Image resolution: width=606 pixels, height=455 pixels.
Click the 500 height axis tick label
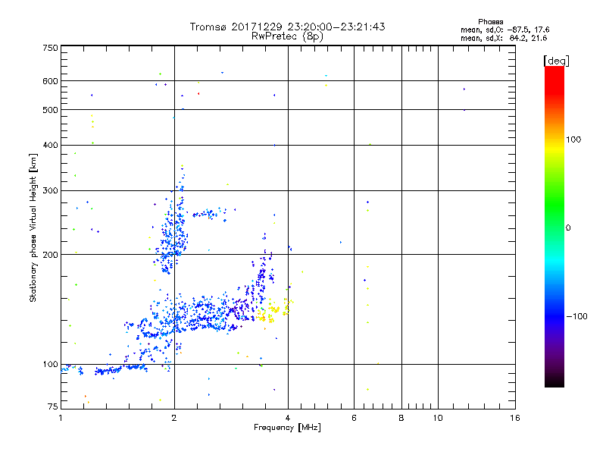click(50, 110)
